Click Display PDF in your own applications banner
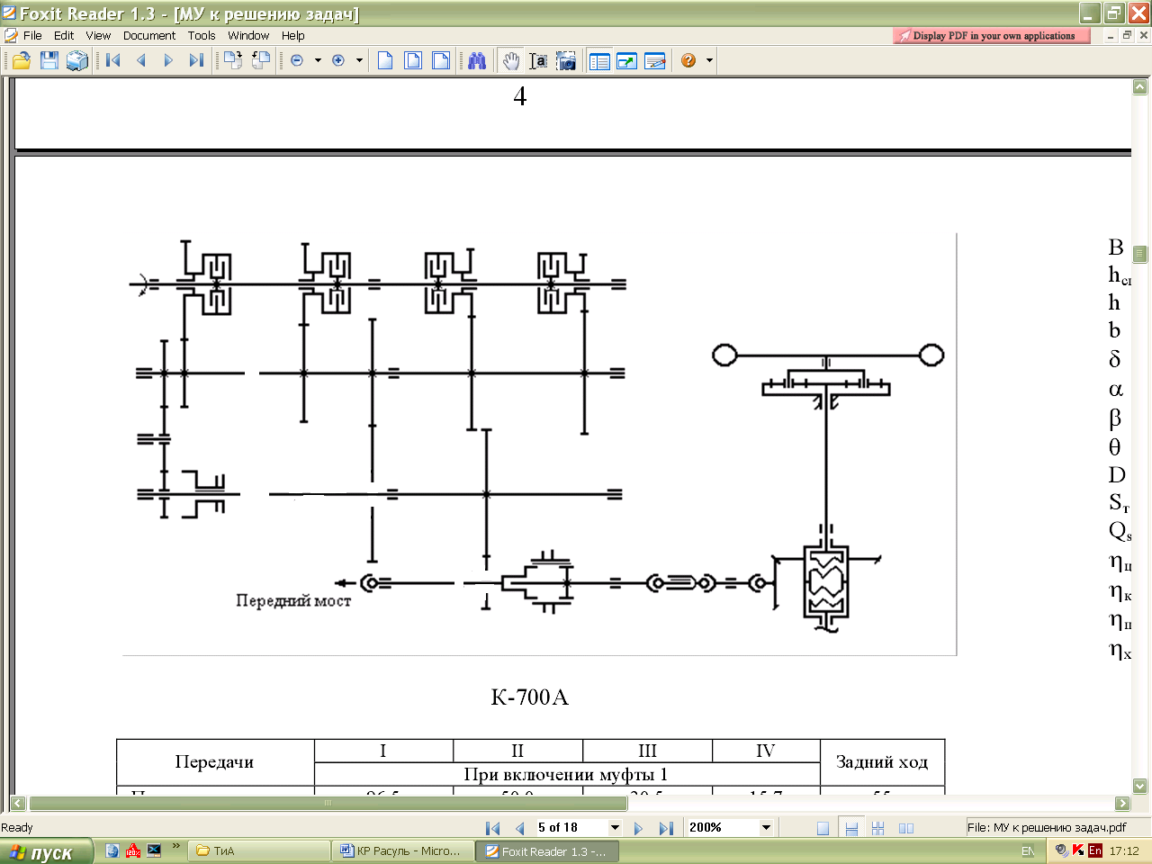The width and height of the screenshot is (1152, 864). point(992,36)
